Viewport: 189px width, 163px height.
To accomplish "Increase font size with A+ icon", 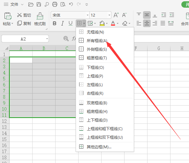I will pyautogui.click(x=116, y=15).
